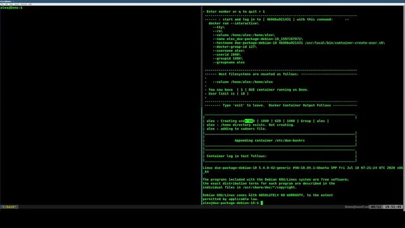
Task: Click the 'DUE container running on Demo' line
Action: (259, 90)
